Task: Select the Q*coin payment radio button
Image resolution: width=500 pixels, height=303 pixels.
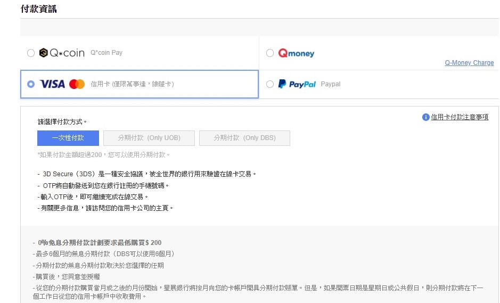Action: click(30, 53)
